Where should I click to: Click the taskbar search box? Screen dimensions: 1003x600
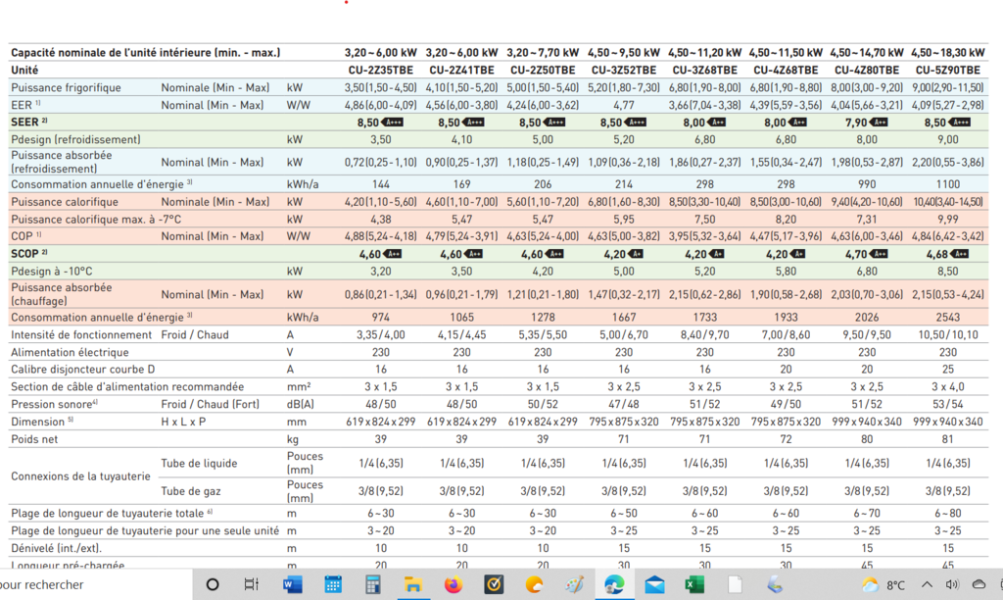[x=96, y=584]
